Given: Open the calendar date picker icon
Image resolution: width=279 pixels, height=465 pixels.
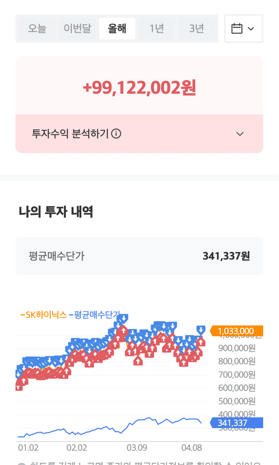Looking at the screenshot, I should pos(237,28).
